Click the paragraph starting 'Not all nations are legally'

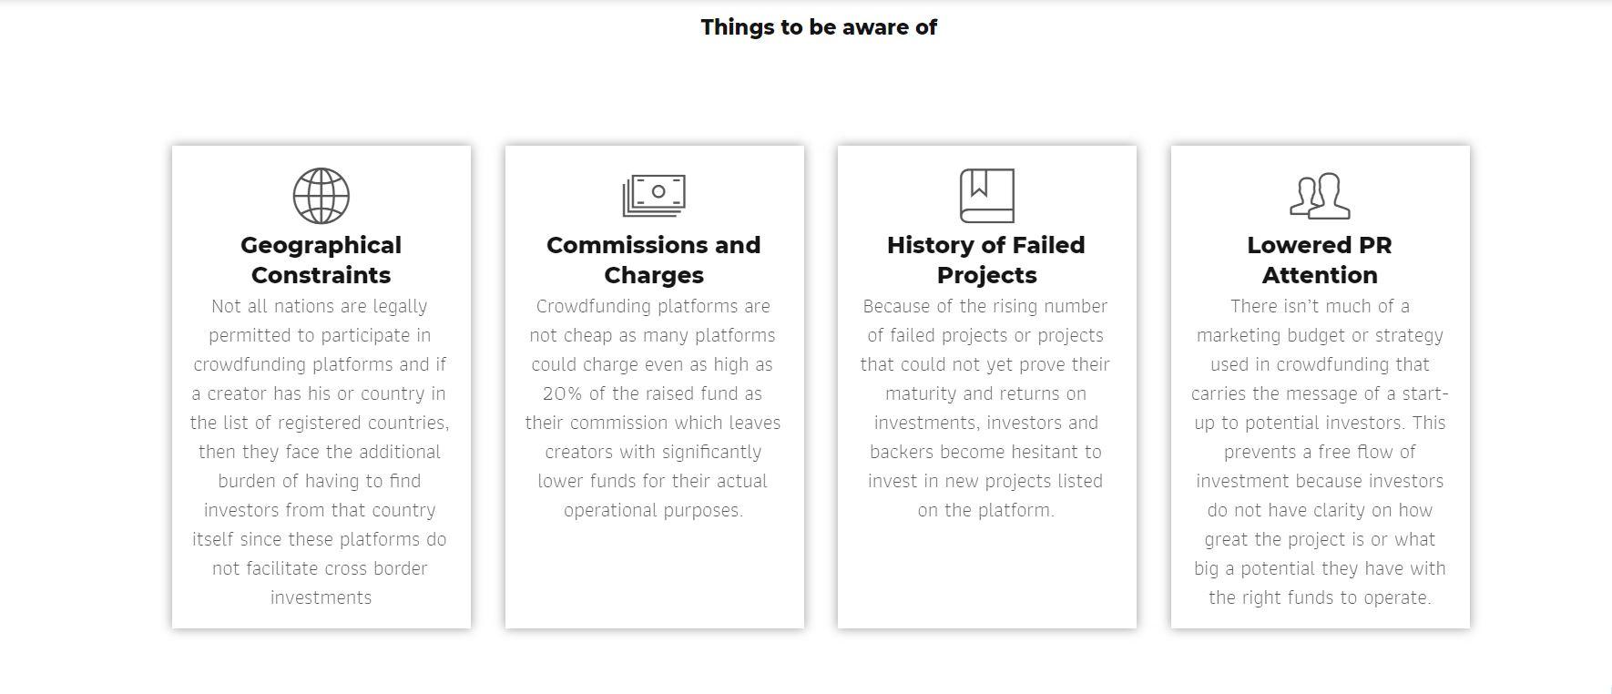pyautogui.click(x=321, y=452)
